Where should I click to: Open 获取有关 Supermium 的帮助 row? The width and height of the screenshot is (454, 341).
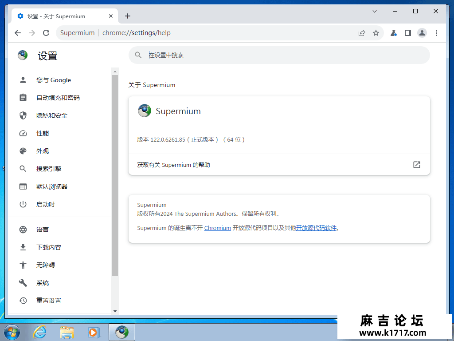point(279,165)
